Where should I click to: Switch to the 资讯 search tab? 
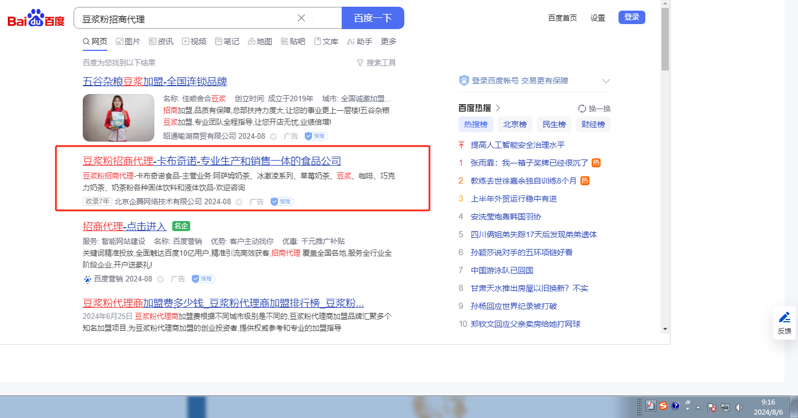pos(161,41)
